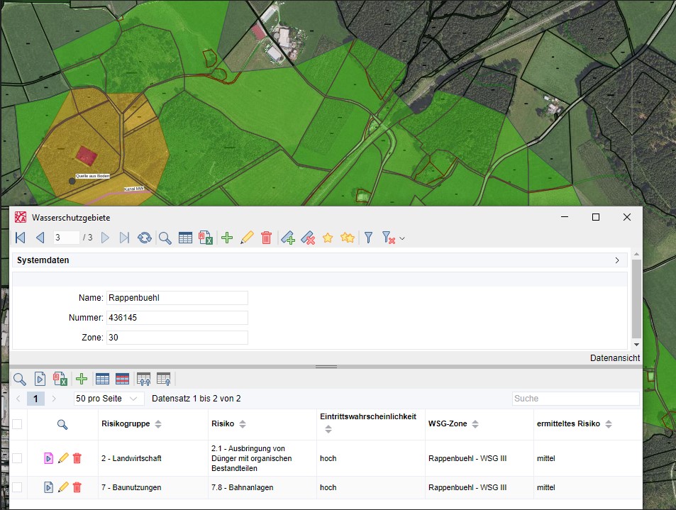Image resolution: width=676 pixels, height=510 pixels.
Task: Tick the checkbox for Landwirtschaft row
Action: pos(17,458)
